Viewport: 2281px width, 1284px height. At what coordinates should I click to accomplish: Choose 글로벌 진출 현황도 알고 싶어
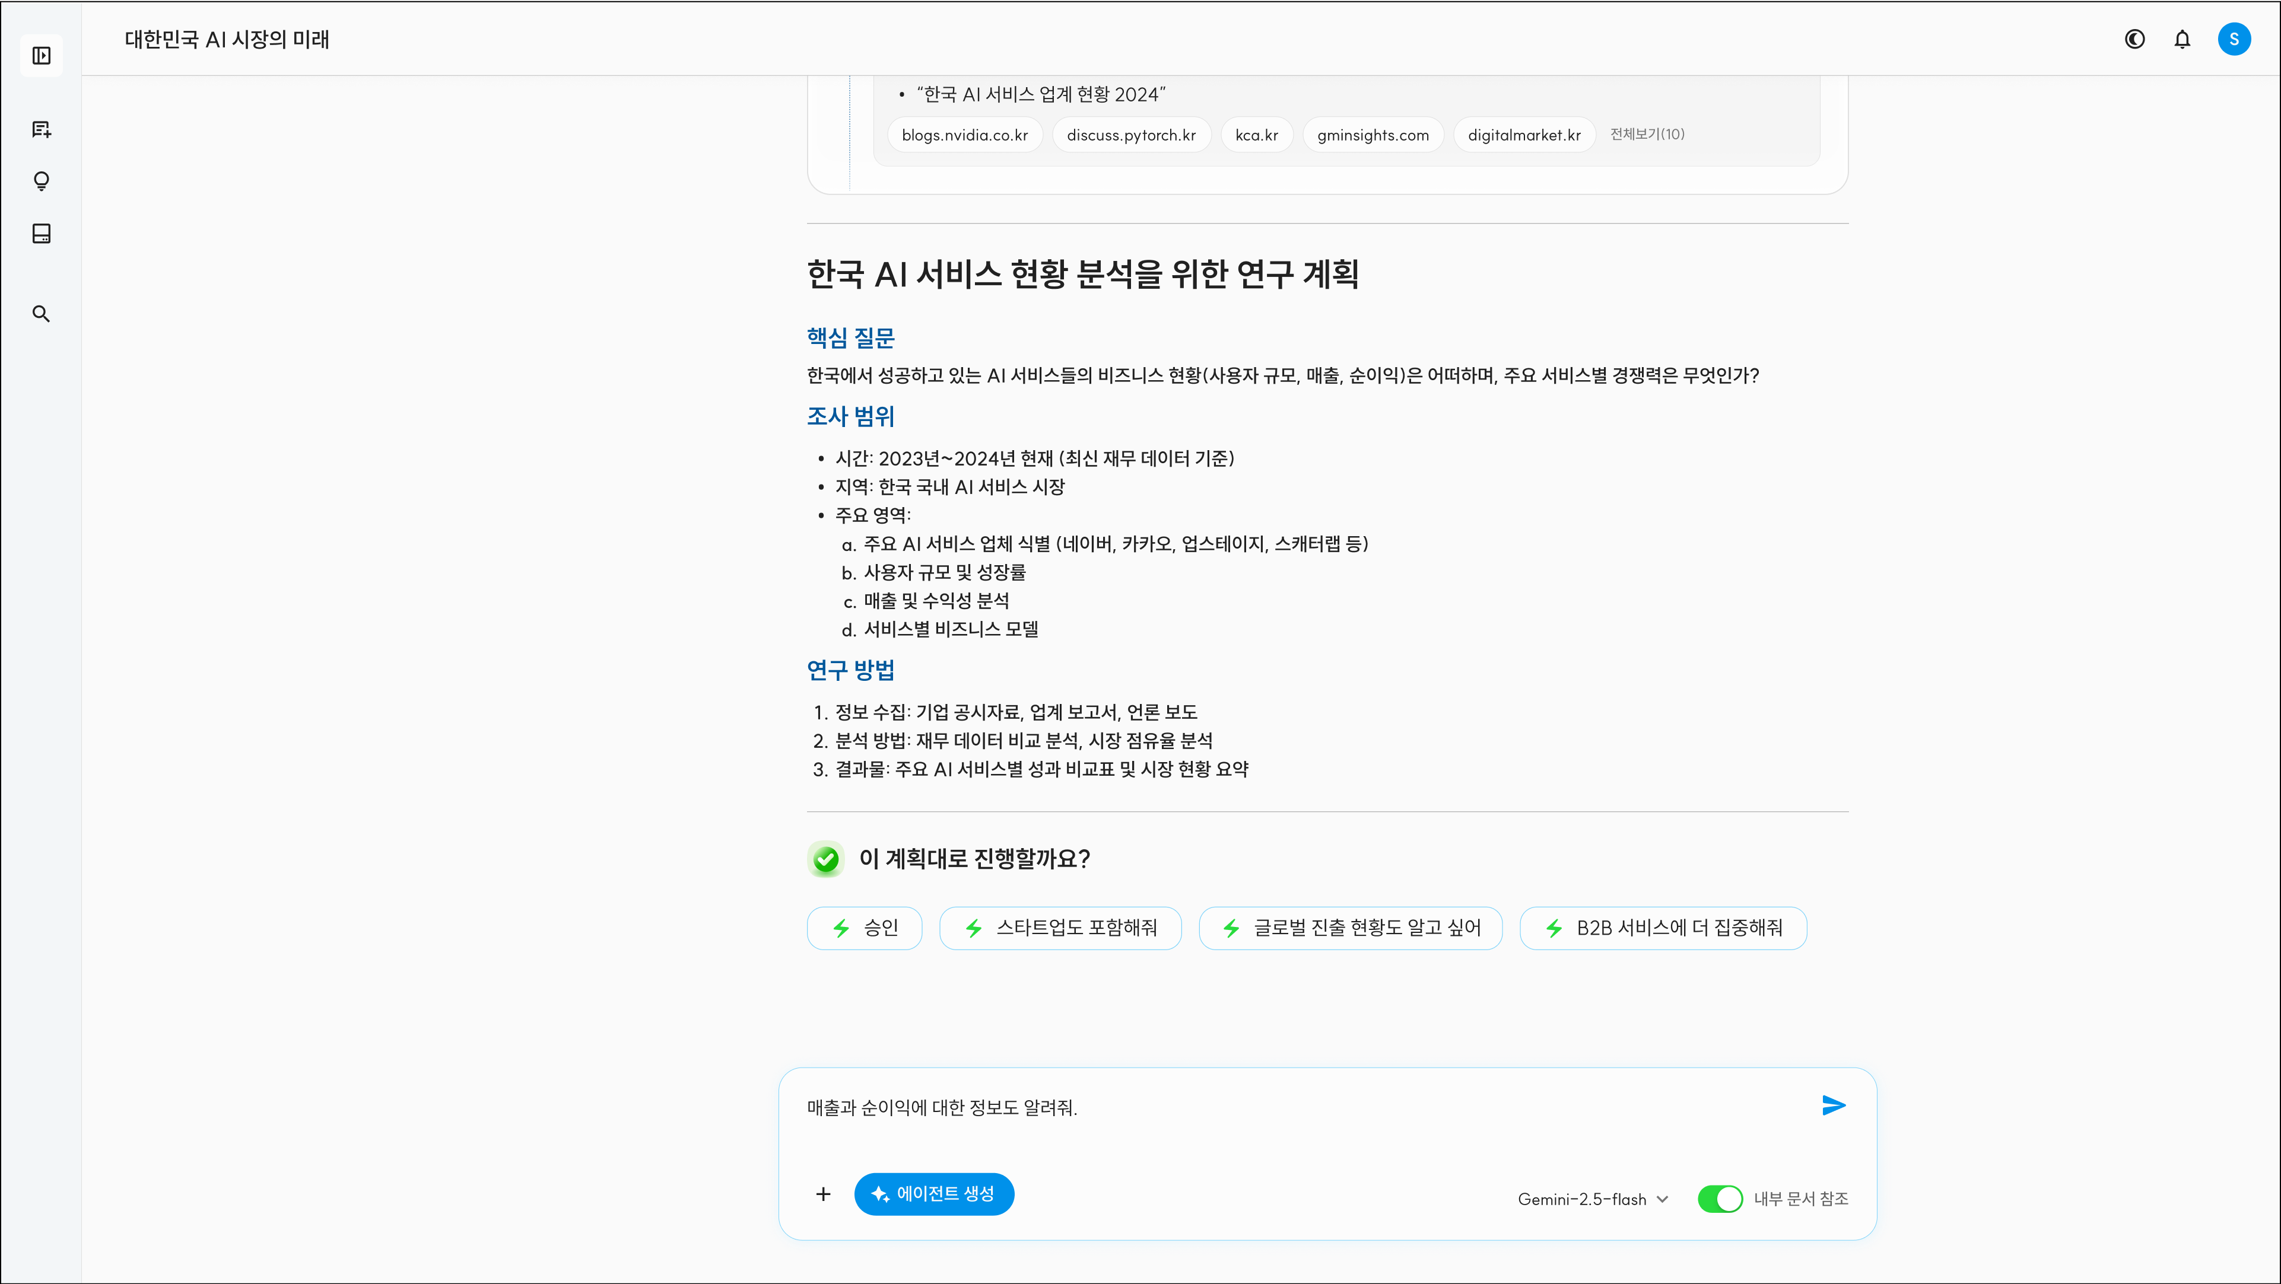tap(1351, 928)
